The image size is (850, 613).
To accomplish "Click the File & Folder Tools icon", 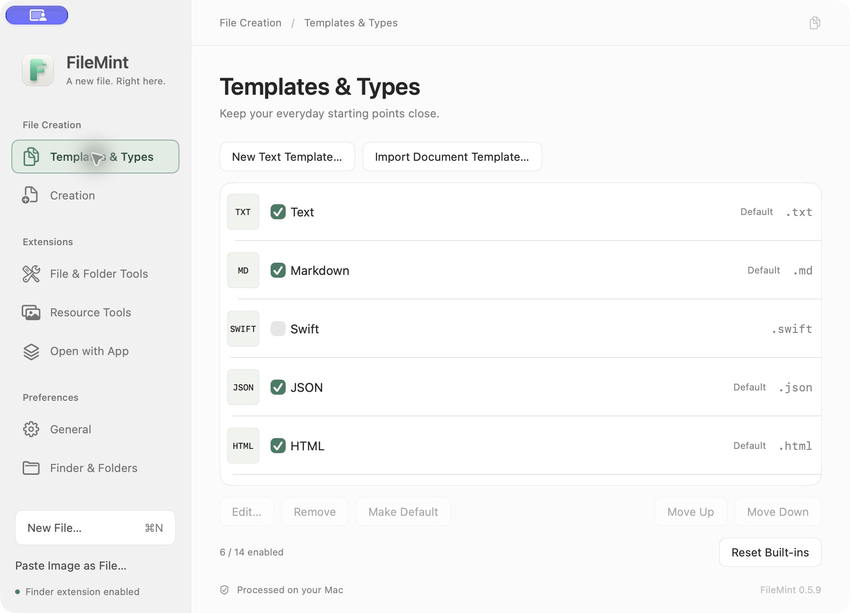I will (x=31, y=273).
